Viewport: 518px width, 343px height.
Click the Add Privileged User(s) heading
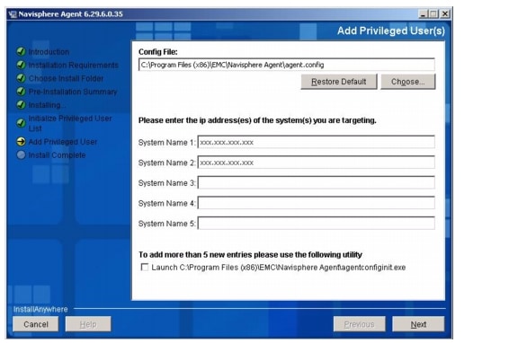tap(391, 31)
